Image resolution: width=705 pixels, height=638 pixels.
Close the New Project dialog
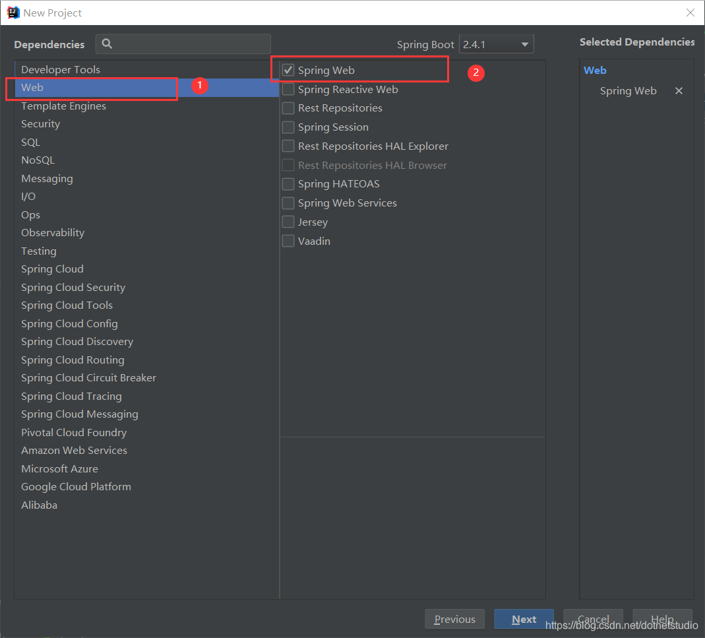coord(690,13)
